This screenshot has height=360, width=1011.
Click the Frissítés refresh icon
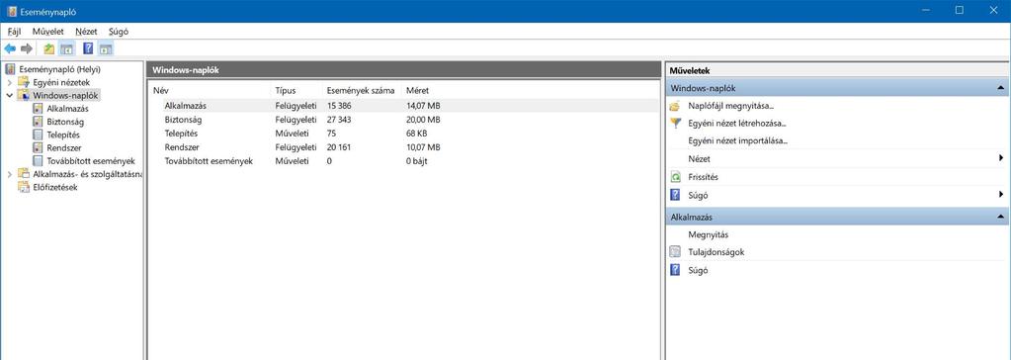[675, 177]
